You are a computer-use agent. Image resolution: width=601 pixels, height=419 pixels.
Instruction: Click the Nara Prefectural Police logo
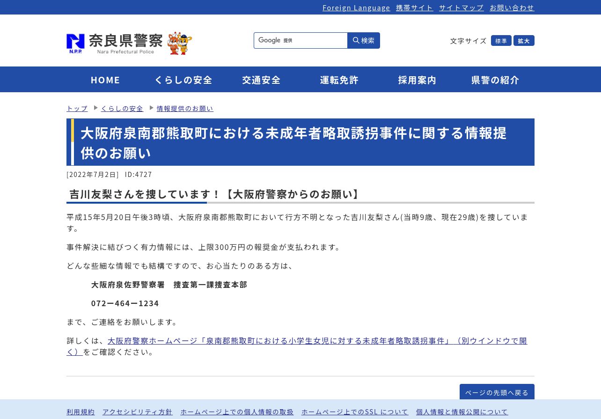pyautogui.click(x=115, y=44)
